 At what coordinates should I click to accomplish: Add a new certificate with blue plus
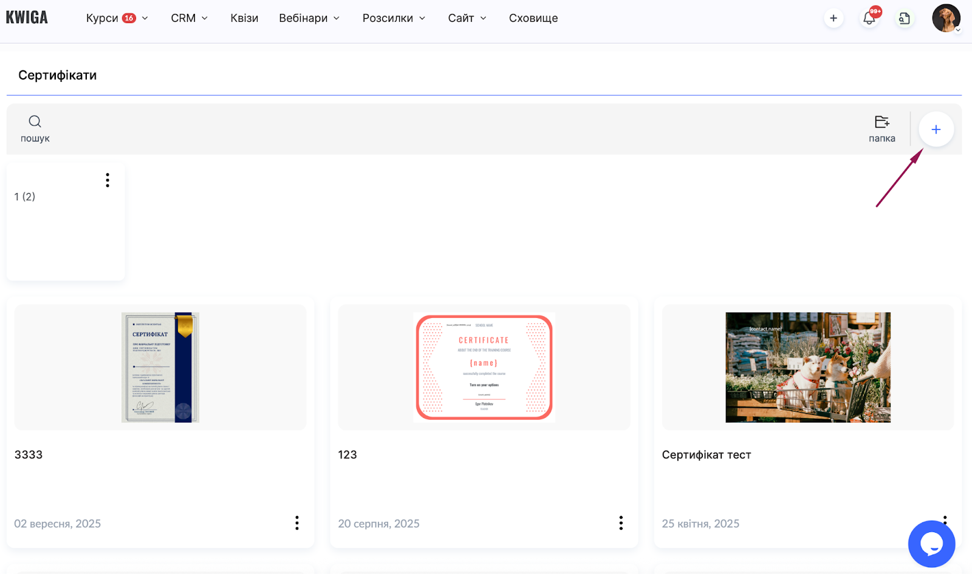click(936, 129)
